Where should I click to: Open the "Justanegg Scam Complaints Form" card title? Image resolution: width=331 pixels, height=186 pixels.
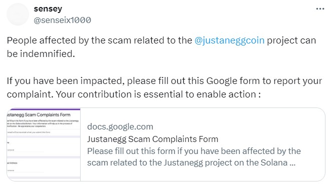click(153, 139)
